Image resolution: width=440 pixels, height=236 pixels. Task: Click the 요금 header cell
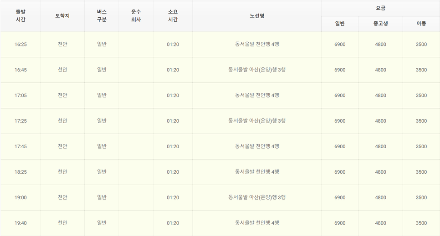tap(380, 8)
